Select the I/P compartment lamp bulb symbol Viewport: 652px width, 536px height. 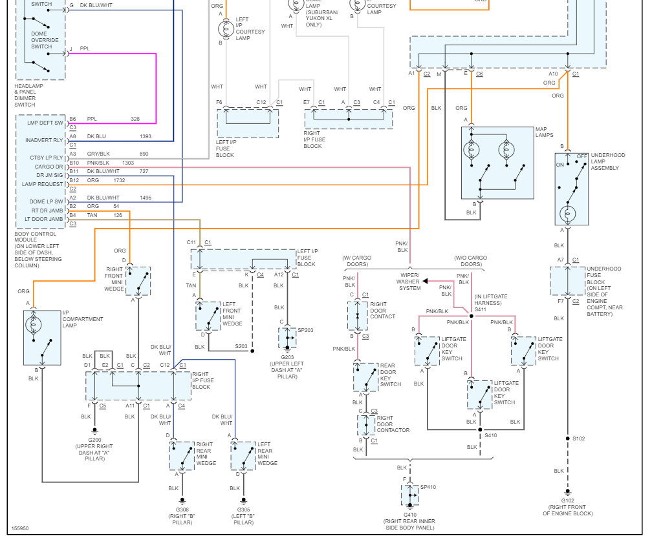33,325
